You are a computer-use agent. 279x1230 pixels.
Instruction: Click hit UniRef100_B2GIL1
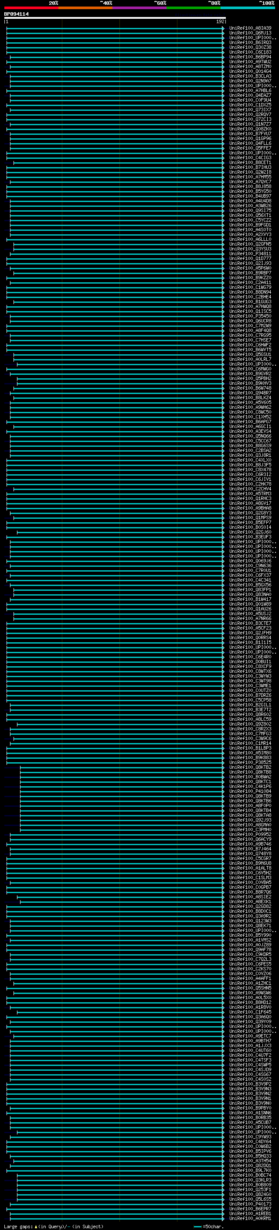(250, 705)
